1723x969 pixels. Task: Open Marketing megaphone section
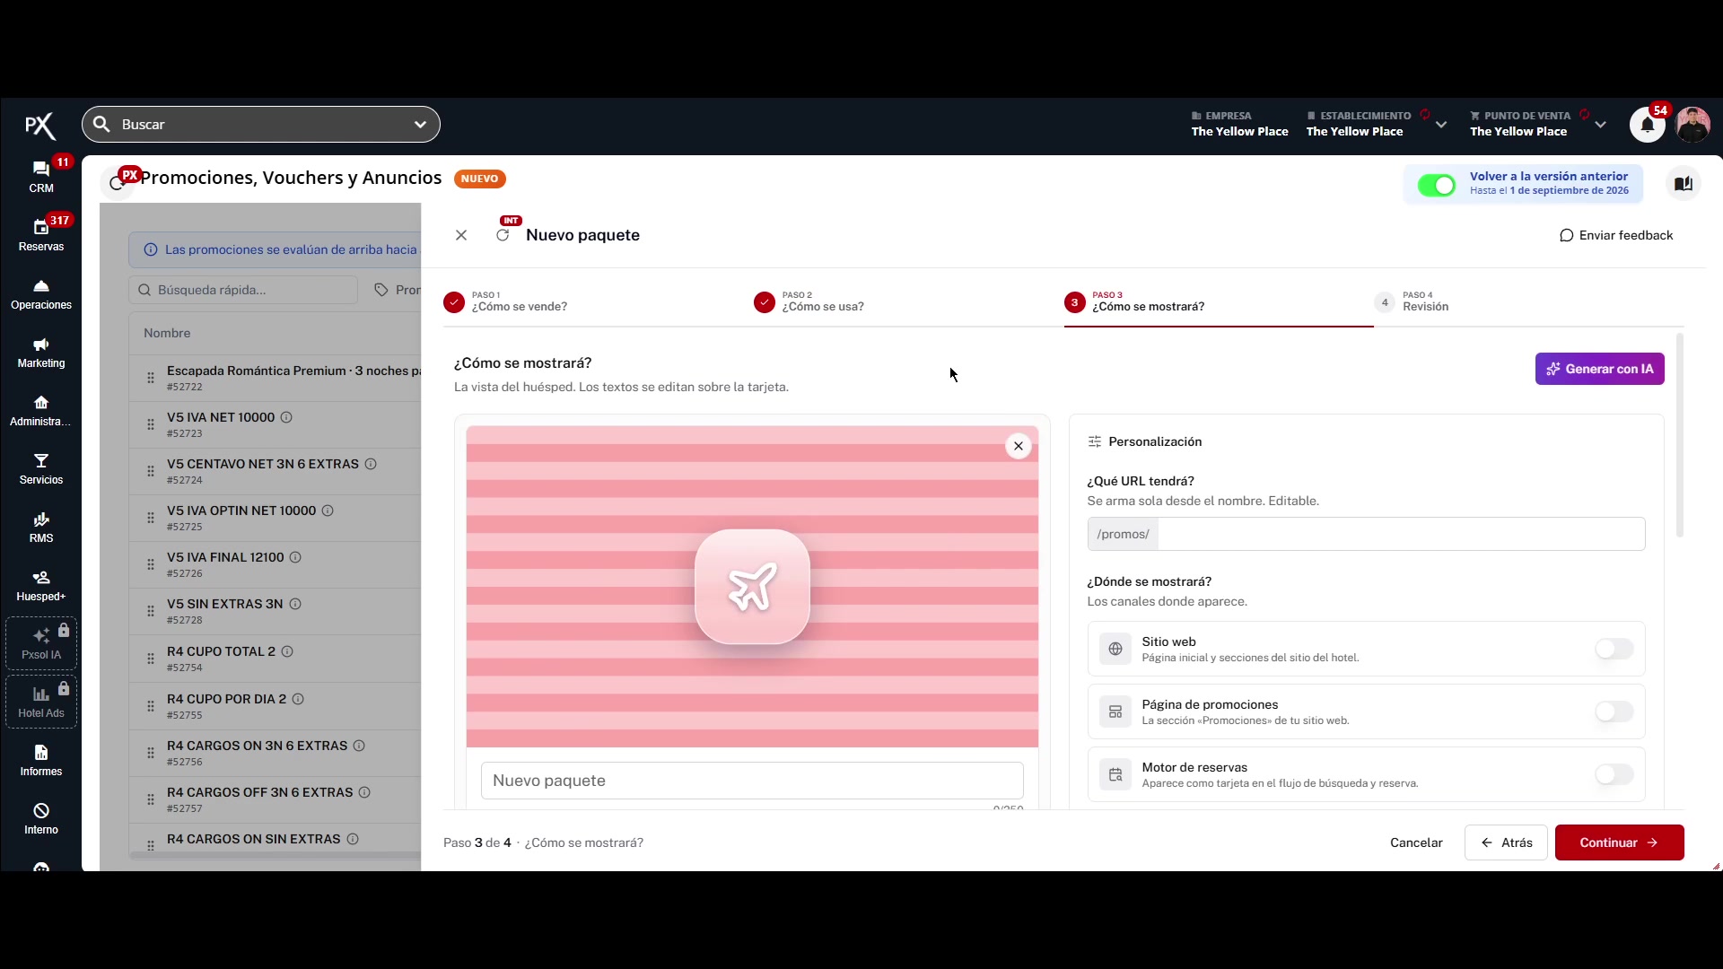41,353
